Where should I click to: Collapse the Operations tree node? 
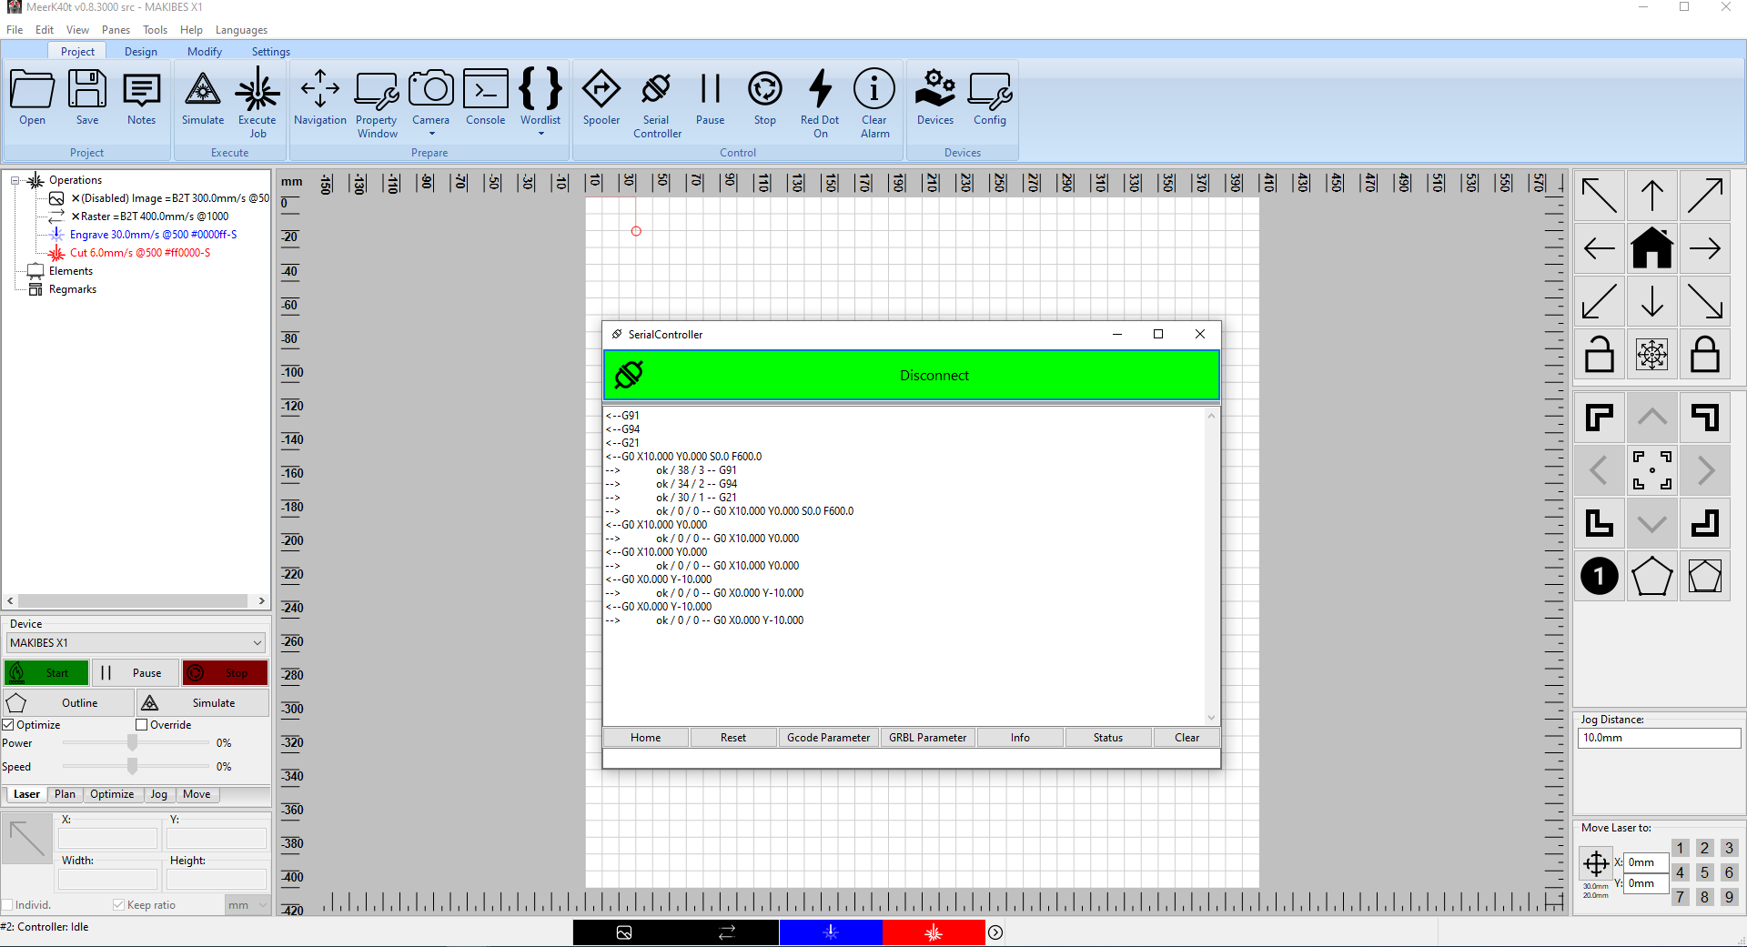coord(15,180)
